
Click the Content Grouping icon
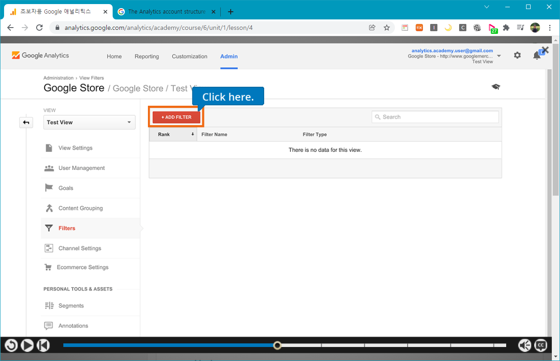[x=49, y=208]
